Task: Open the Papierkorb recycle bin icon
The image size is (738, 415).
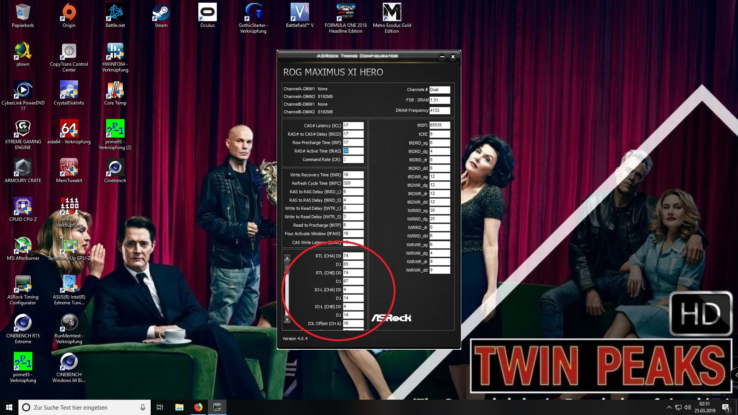Action: tap(23, 16)
